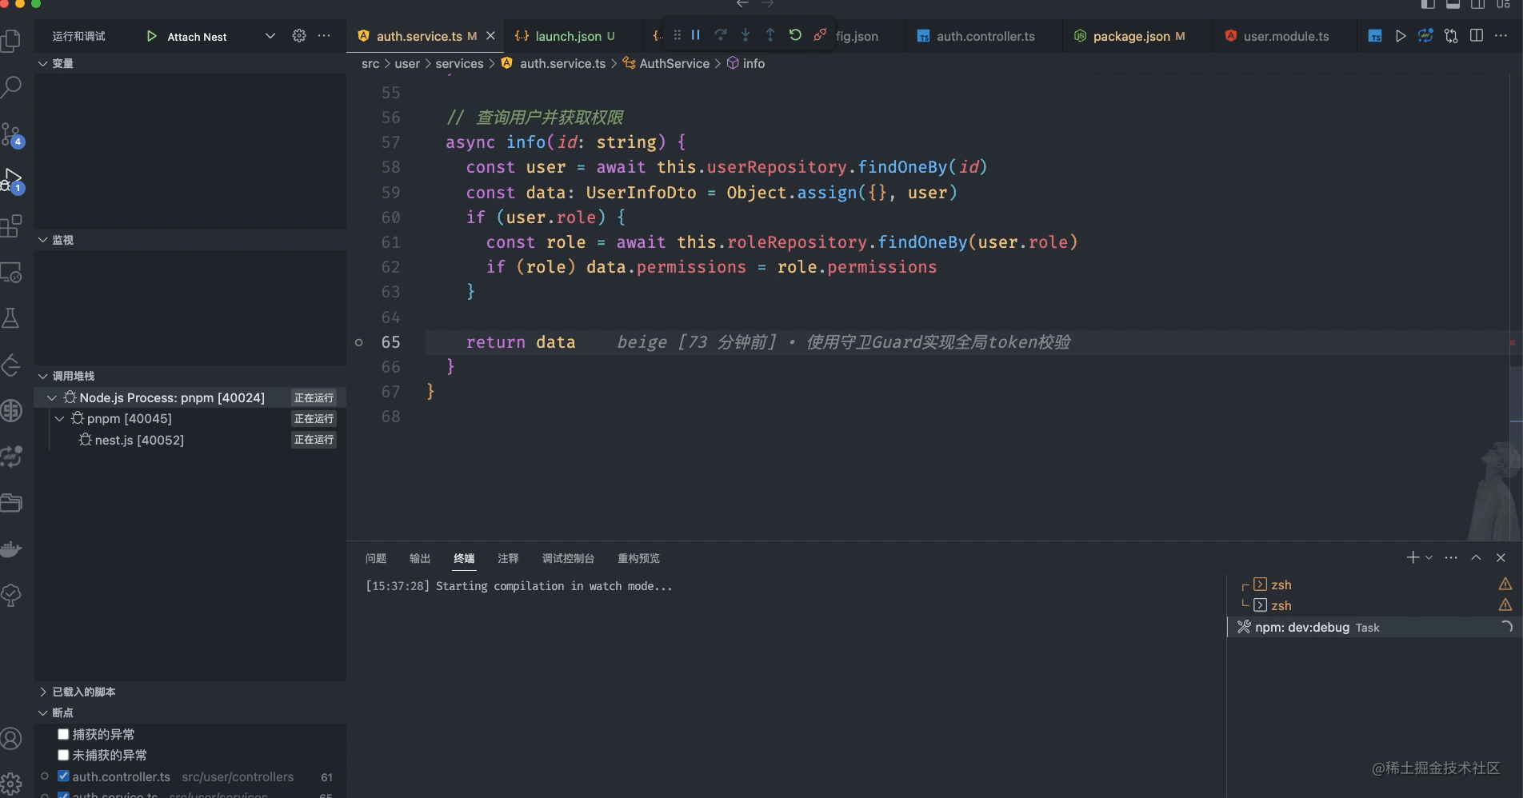The width and height of the screenshot is (1523, 798).
Task: Disconnect the debugger with the plug icon
Action: (x=820, y=35)
